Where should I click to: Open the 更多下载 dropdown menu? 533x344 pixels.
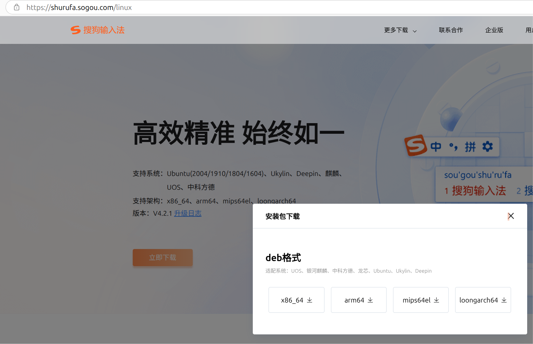click(400, 30)
